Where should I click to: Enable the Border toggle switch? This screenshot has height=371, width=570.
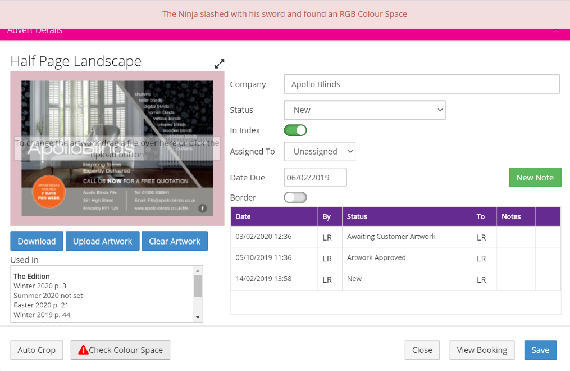tap(295, 197)
